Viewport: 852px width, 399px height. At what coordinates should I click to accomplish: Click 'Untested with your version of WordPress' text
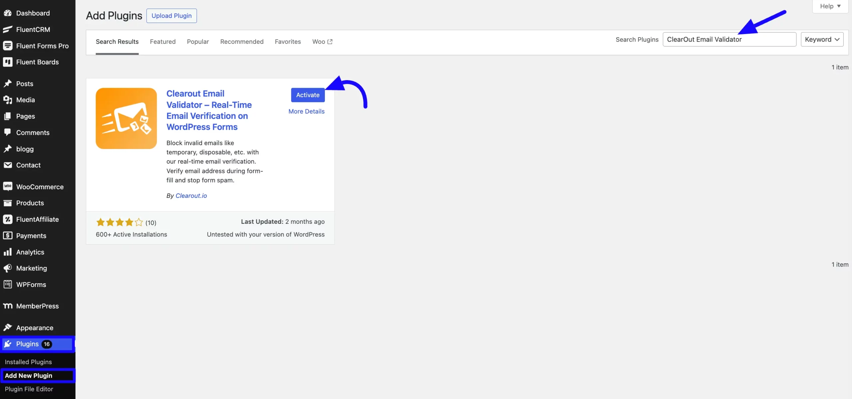tap(266, 235)
